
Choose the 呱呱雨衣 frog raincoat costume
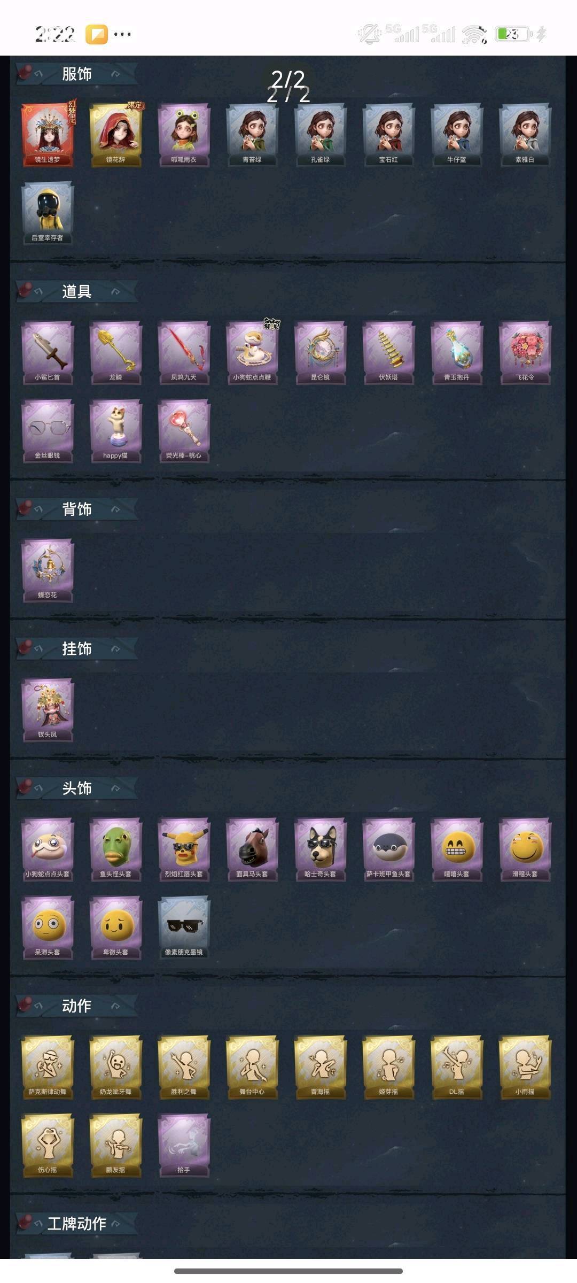[184, 135]
